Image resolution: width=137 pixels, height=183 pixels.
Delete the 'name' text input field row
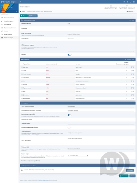click(x=134, y=67)
